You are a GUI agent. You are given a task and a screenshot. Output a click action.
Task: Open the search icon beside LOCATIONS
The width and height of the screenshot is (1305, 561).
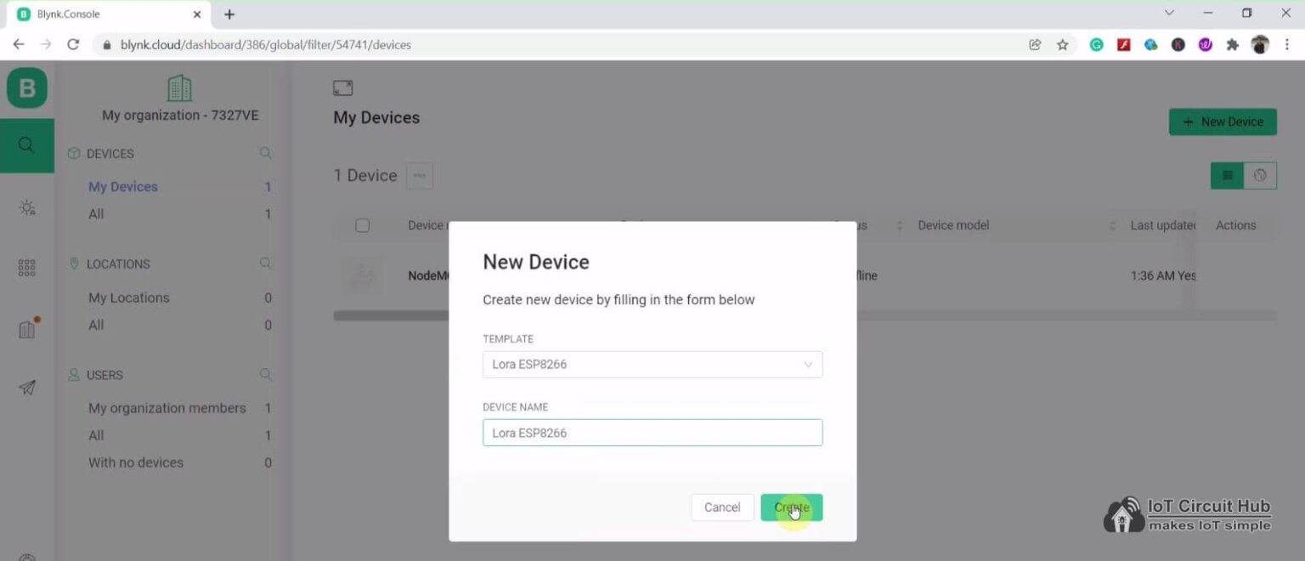coord(265,263)
